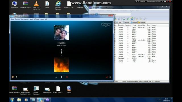The image size is (182, 102).
Task: Click the wrench icon in CommView toolbar
Action: click(145, 19)
